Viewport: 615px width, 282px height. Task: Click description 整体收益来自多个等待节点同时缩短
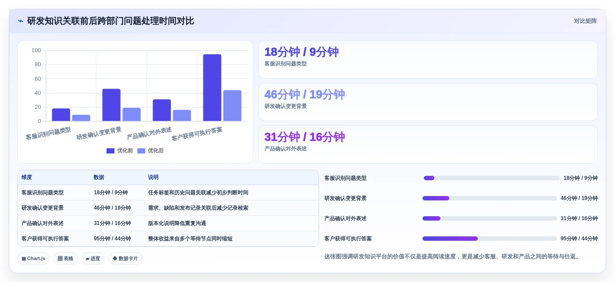[190, 239]
